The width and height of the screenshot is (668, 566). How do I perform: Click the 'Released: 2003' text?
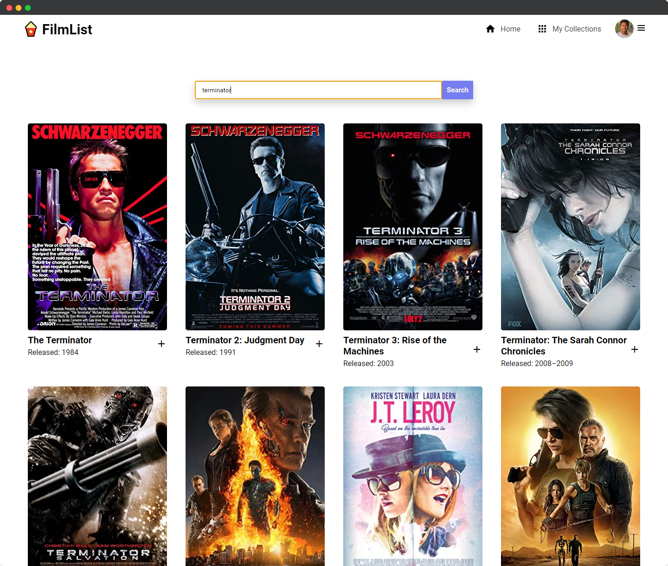pyautogui.click(x=368, y=364)
